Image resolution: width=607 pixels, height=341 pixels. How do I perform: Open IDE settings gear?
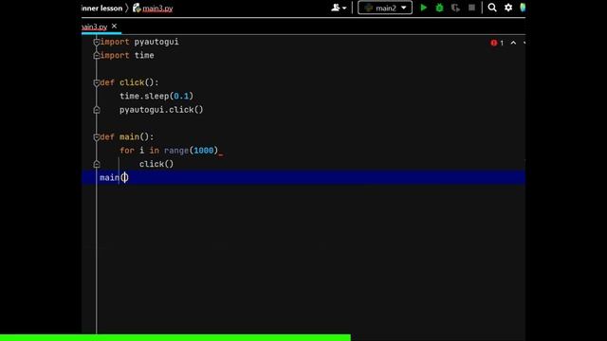(508, 8)
